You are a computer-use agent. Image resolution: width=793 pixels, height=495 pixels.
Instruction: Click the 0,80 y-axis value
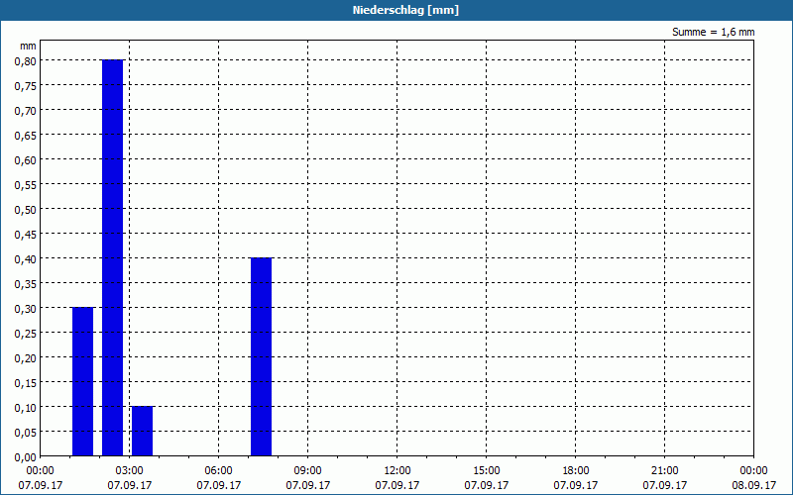pos(26,60)
